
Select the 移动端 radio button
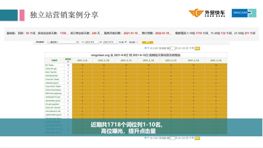(137, 42)
